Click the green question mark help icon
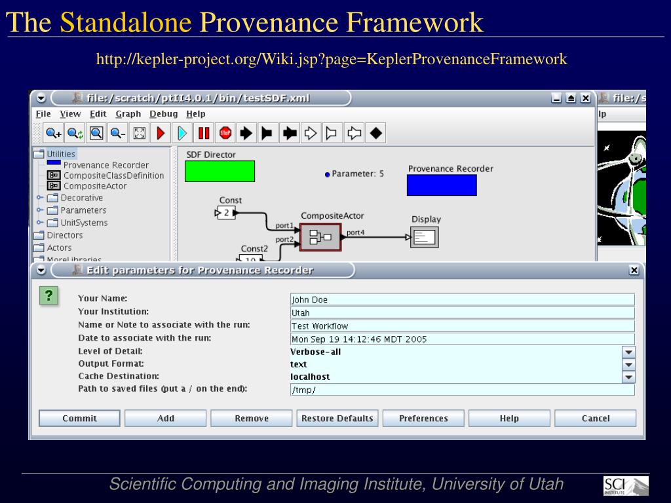671x503 pixels. tap(48, 296)
